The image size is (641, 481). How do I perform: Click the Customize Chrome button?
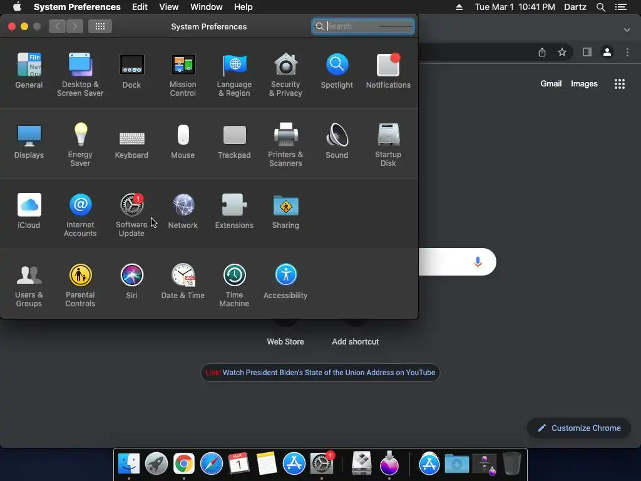click(579, 428)
